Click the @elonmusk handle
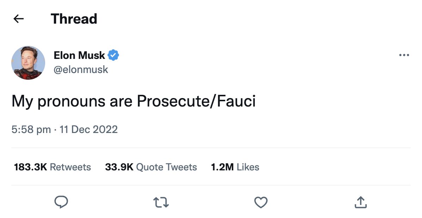Image resolution: width=422 pixels, height=218 pixels. click(81, 69)
